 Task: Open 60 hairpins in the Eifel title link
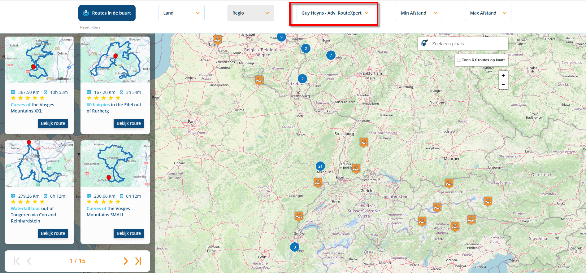point(114,108)
